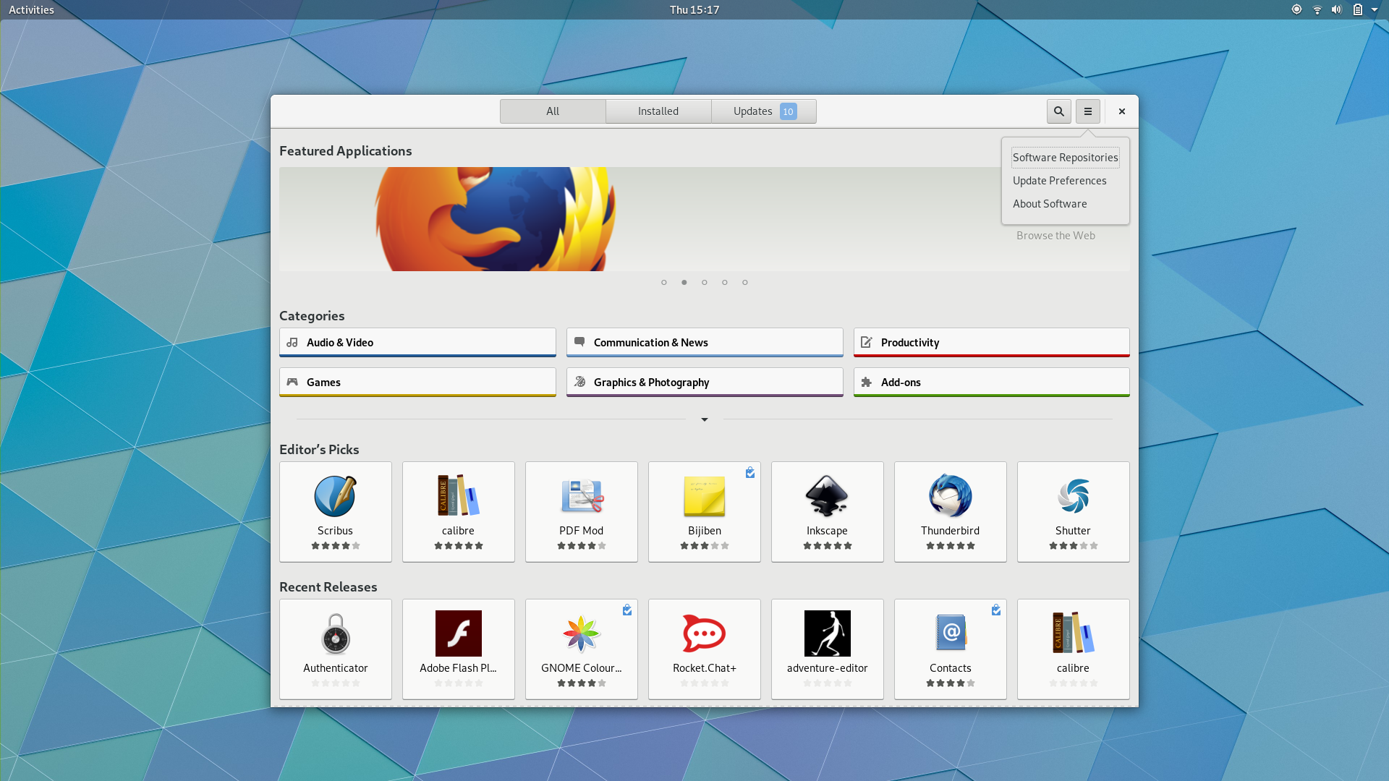
Task: Click Browse the Web link
Action: (1056, 234)
